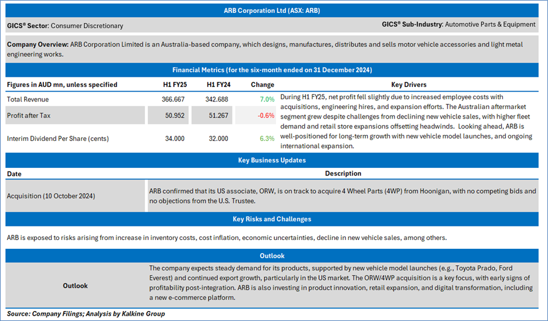Viewport: 548px width, 321px height.
Task: Click the 'Key Business Updates' section header
Action: point(272,160)
